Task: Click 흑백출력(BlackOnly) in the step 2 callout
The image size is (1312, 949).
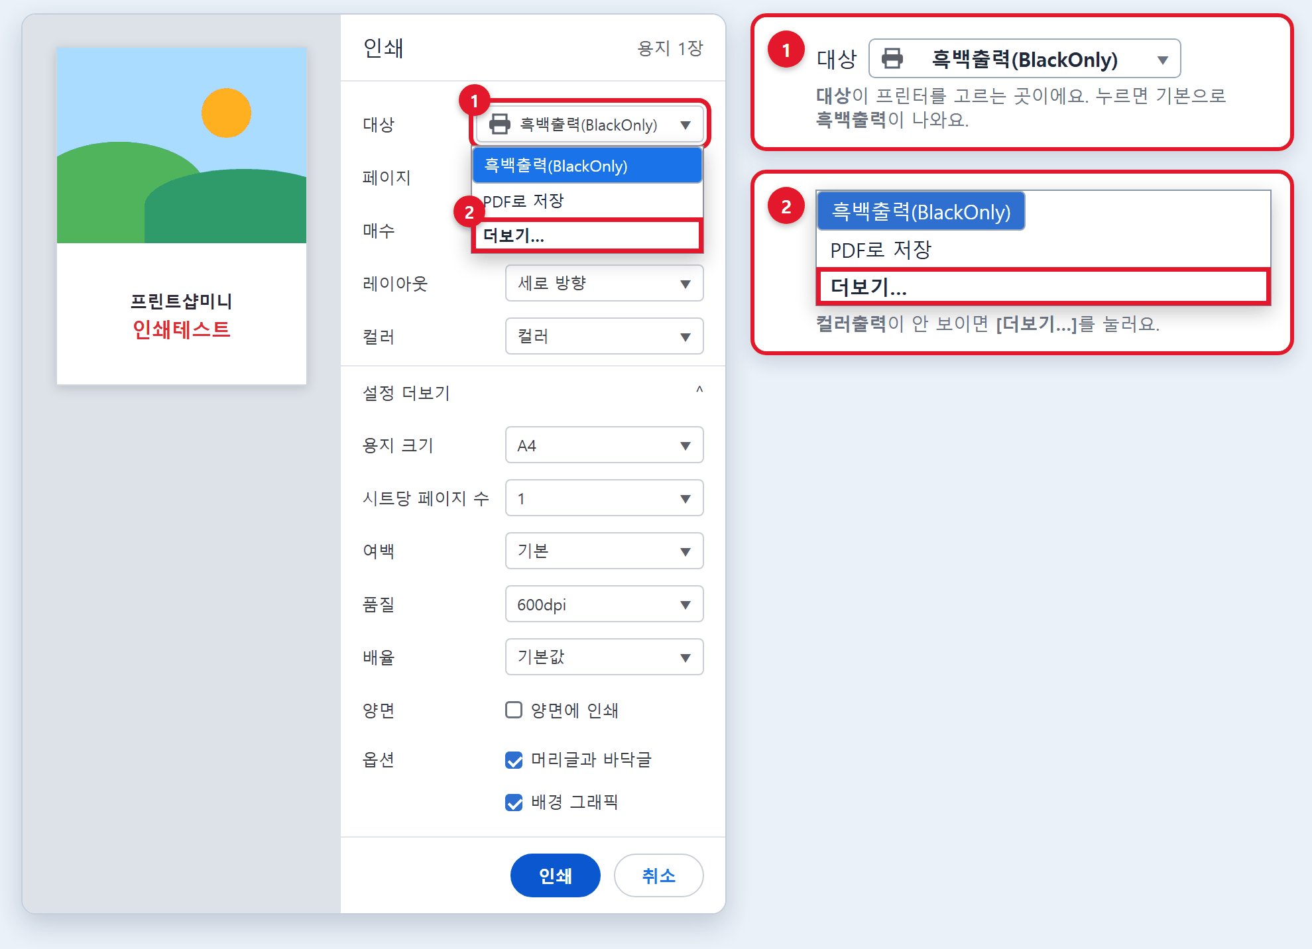Action: pos(921,211)
